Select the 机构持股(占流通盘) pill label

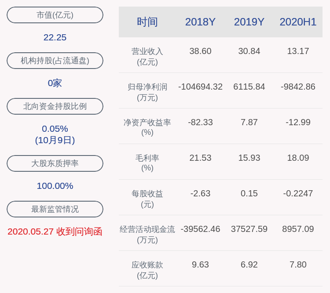(55, 61)
